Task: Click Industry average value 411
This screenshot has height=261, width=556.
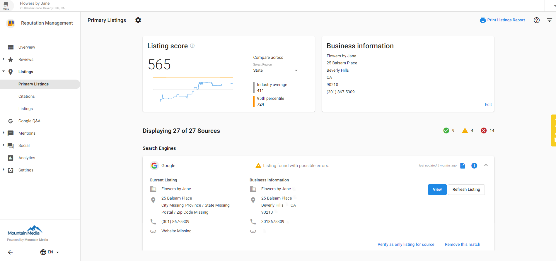Action: click(260, 91)
